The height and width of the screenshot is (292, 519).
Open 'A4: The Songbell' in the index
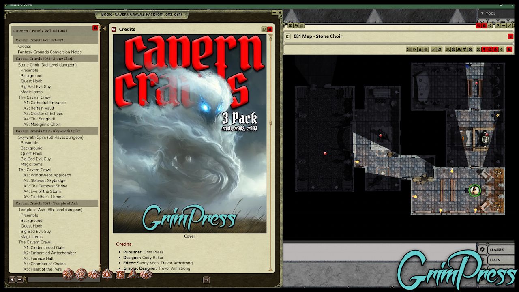39,119
